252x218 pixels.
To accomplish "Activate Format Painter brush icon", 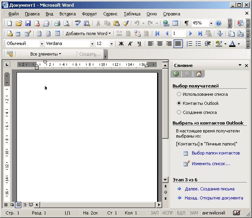I will coord(126,24).
